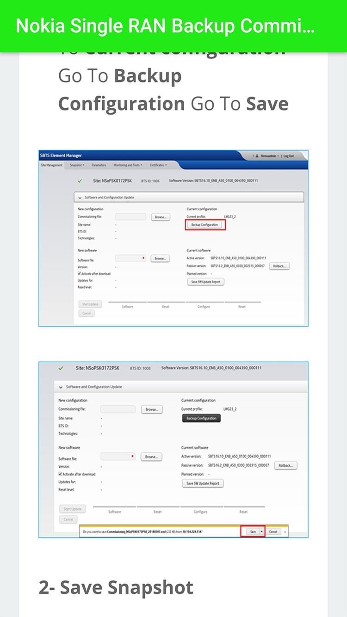
Task: Click Commissioning file input field in save-prompt screenshot
Action: coord(118,409)
